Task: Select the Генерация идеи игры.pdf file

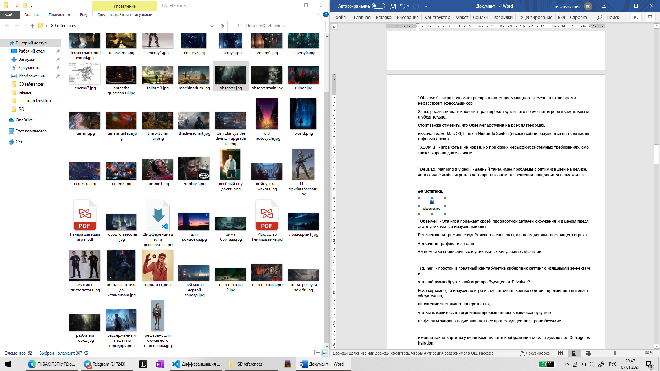Action: coord(85,221)
